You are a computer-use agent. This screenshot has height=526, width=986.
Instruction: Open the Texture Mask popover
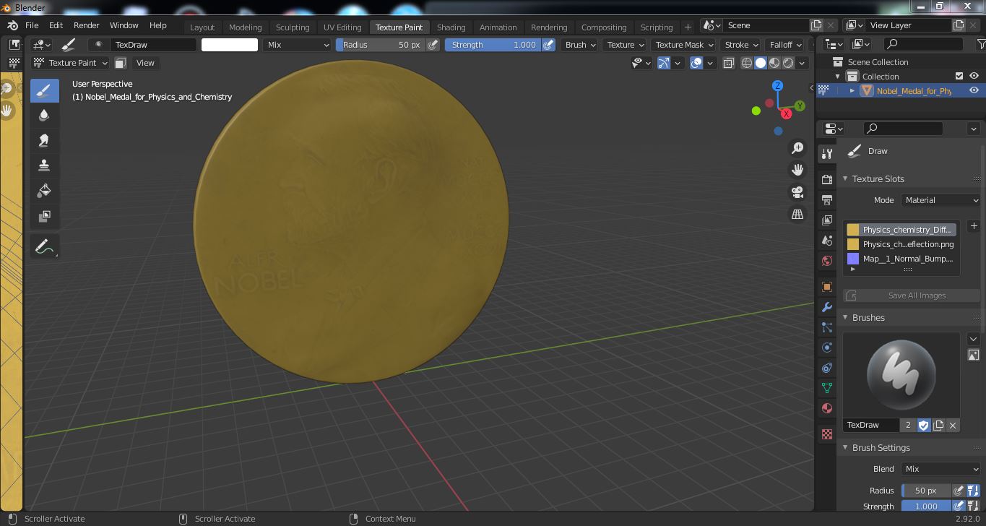(x=684, y=45)
